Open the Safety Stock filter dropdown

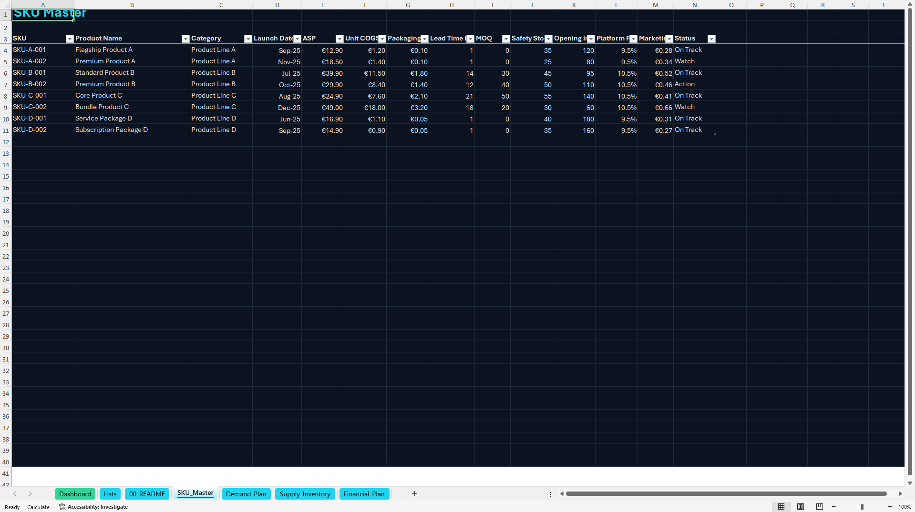(x=548, y=39)
